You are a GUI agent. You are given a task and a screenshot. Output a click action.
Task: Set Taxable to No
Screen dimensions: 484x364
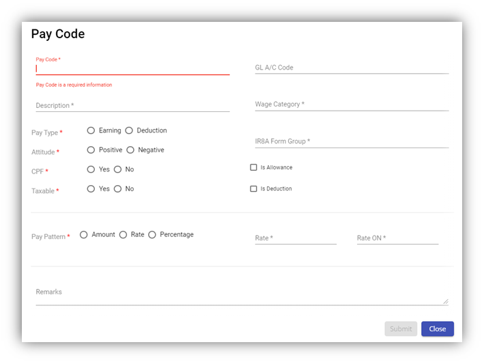(118, 189)
